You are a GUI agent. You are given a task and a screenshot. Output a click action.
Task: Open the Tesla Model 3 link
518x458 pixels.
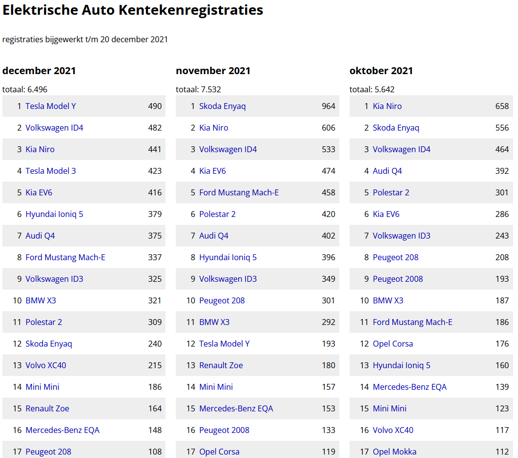pos(51,171)
